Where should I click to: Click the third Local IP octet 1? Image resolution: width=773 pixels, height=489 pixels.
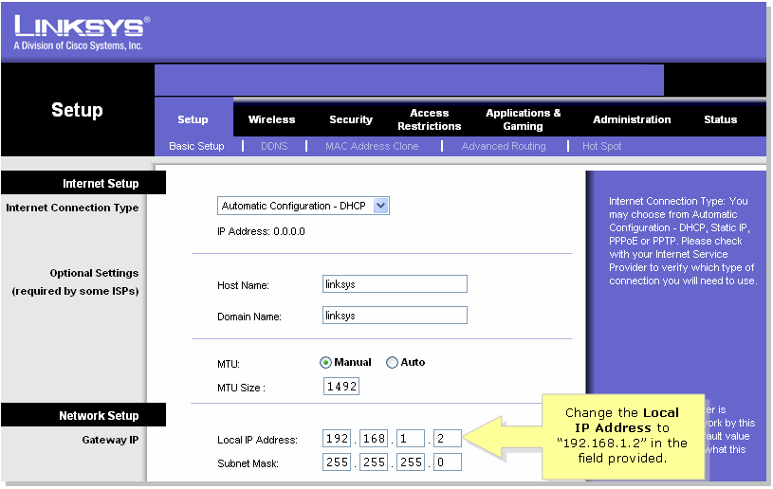(411, 438)
